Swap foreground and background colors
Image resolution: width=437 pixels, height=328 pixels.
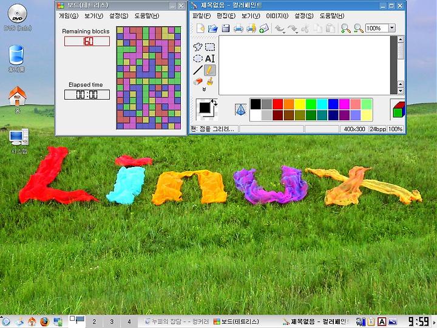click(214, 103)
